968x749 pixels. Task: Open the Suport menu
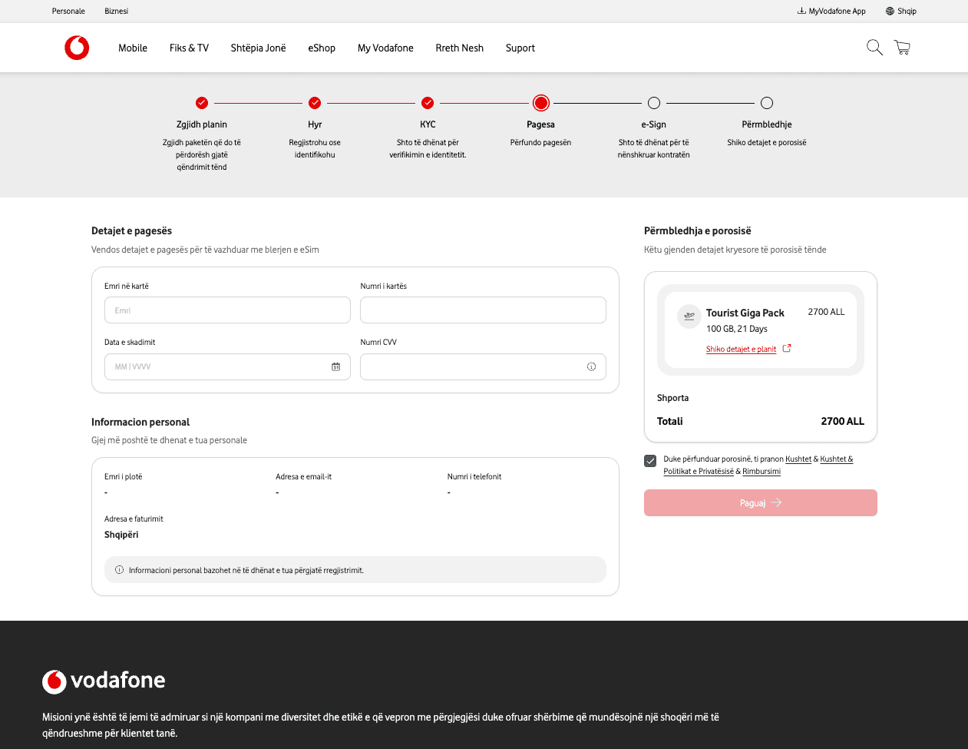[520, 48]
